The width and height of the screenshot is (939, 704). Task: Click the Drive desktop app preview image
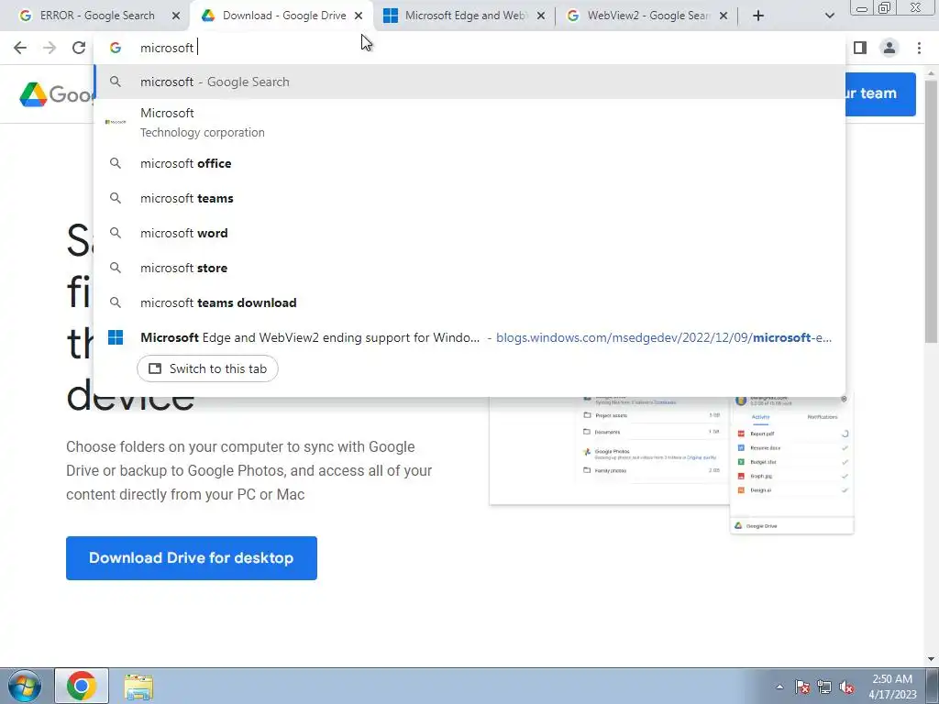671,464
